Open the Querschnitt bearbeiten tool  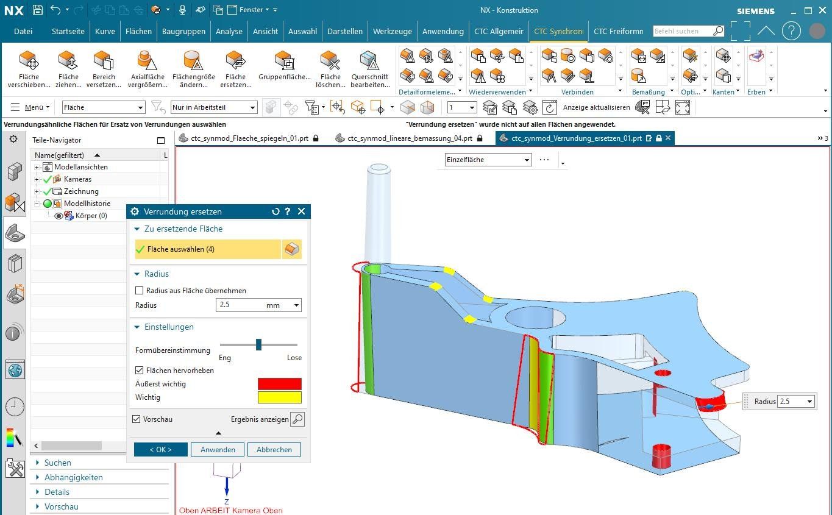(369, 60)
